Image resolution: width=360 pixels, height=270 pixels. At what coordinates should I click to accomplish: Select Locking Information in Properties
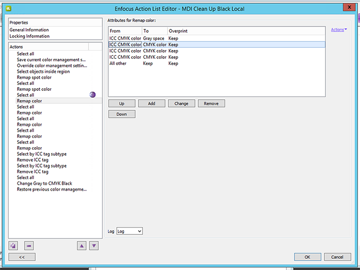(x=29, y=36)
